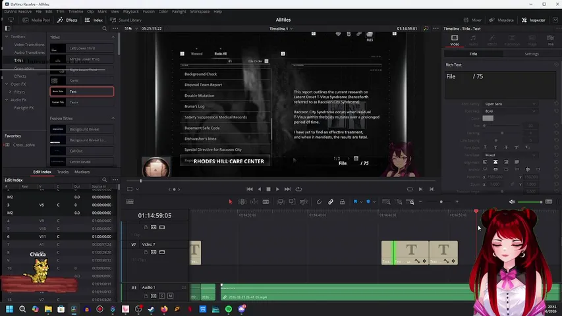Add a blue flag to the clip
This screenshot has width=562, height=316.
coord(355,201)
